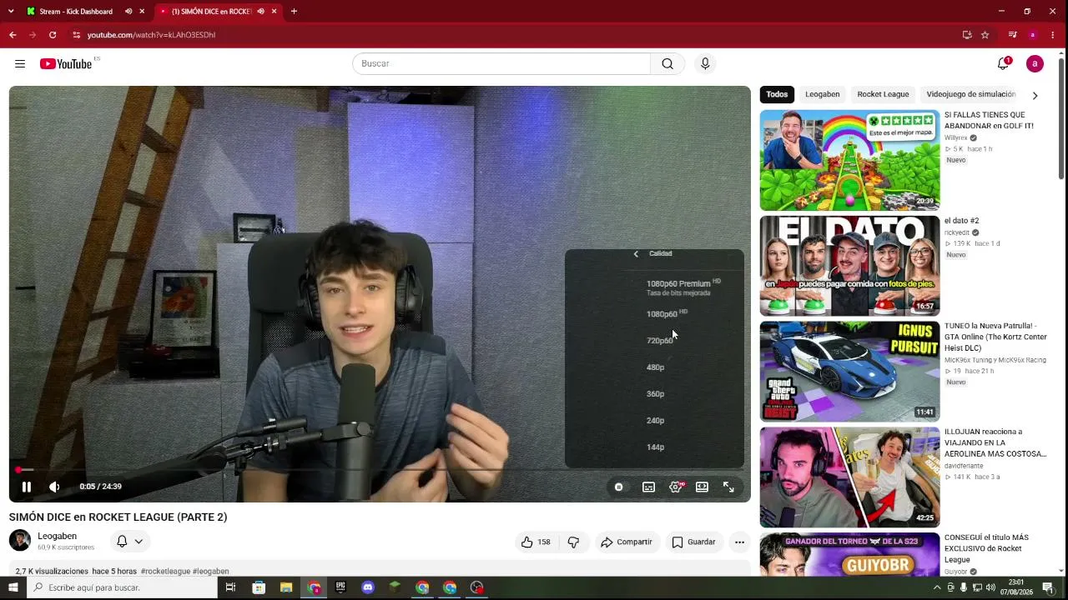1068x600 pixels.
Task: Click the #leogaben hashtag
Action: click(210, 572)
